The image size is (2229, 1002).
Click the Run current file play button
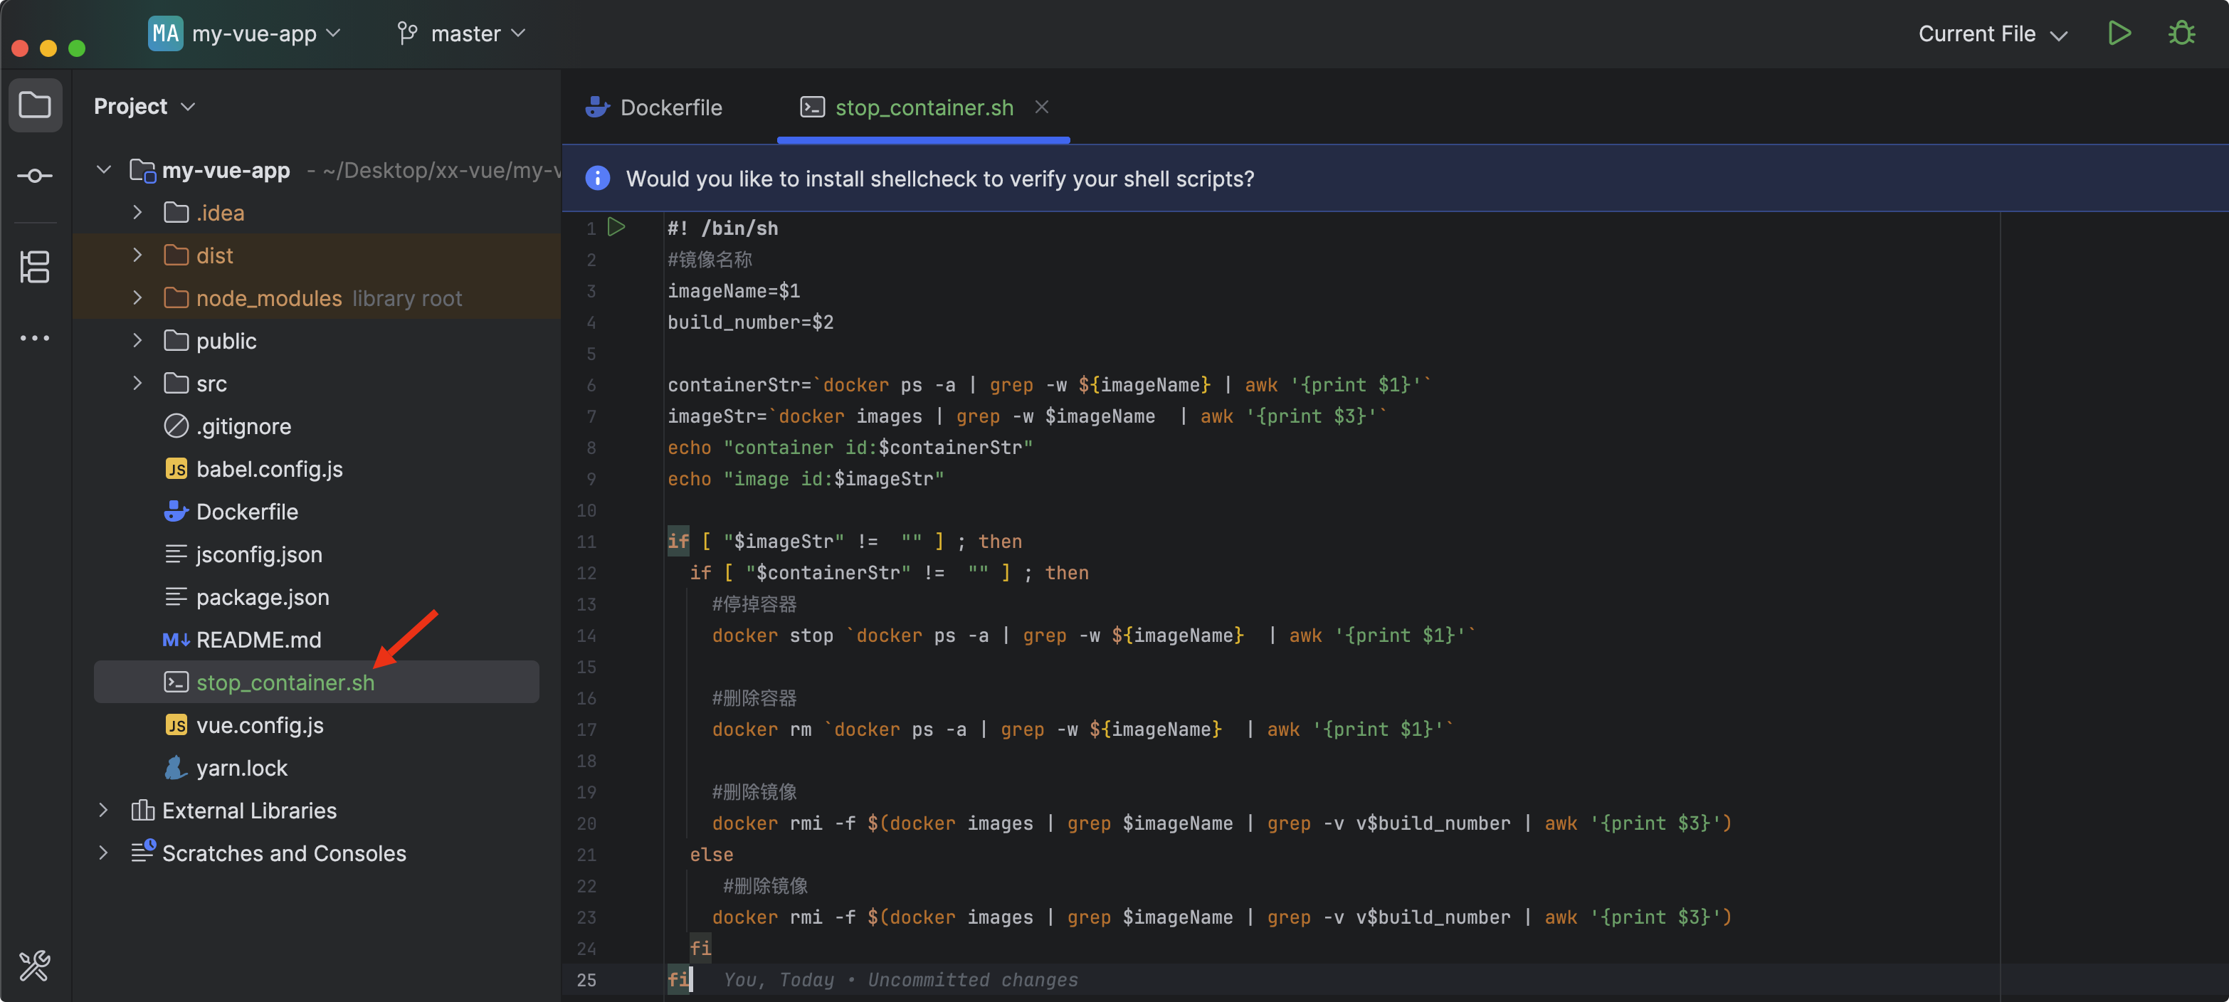2118,33
